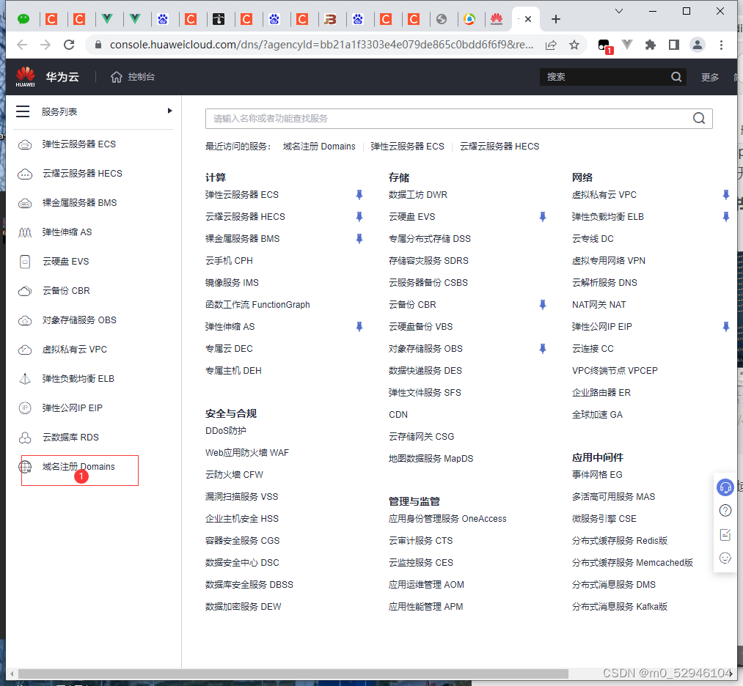Open the feedback smiley icon in the side panel
Viewport: 743px width, 686px height.
pos(725,558)
